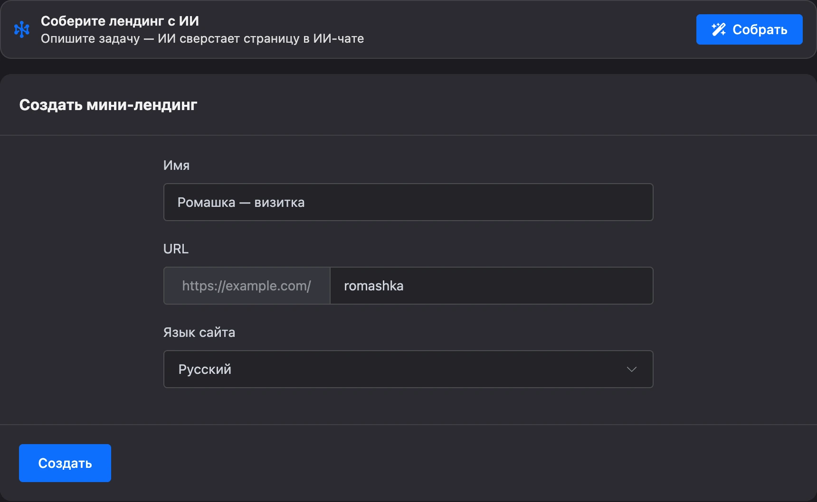Click the Создать button at the bottom
817x502 pixels.
pos(65,463)
